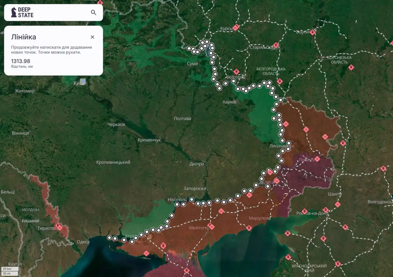Click the red marker below Маріуполь
Screen dimensions: 393x277
[249, 228]
